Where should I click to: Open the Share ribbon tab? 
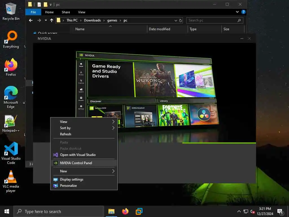66,12
